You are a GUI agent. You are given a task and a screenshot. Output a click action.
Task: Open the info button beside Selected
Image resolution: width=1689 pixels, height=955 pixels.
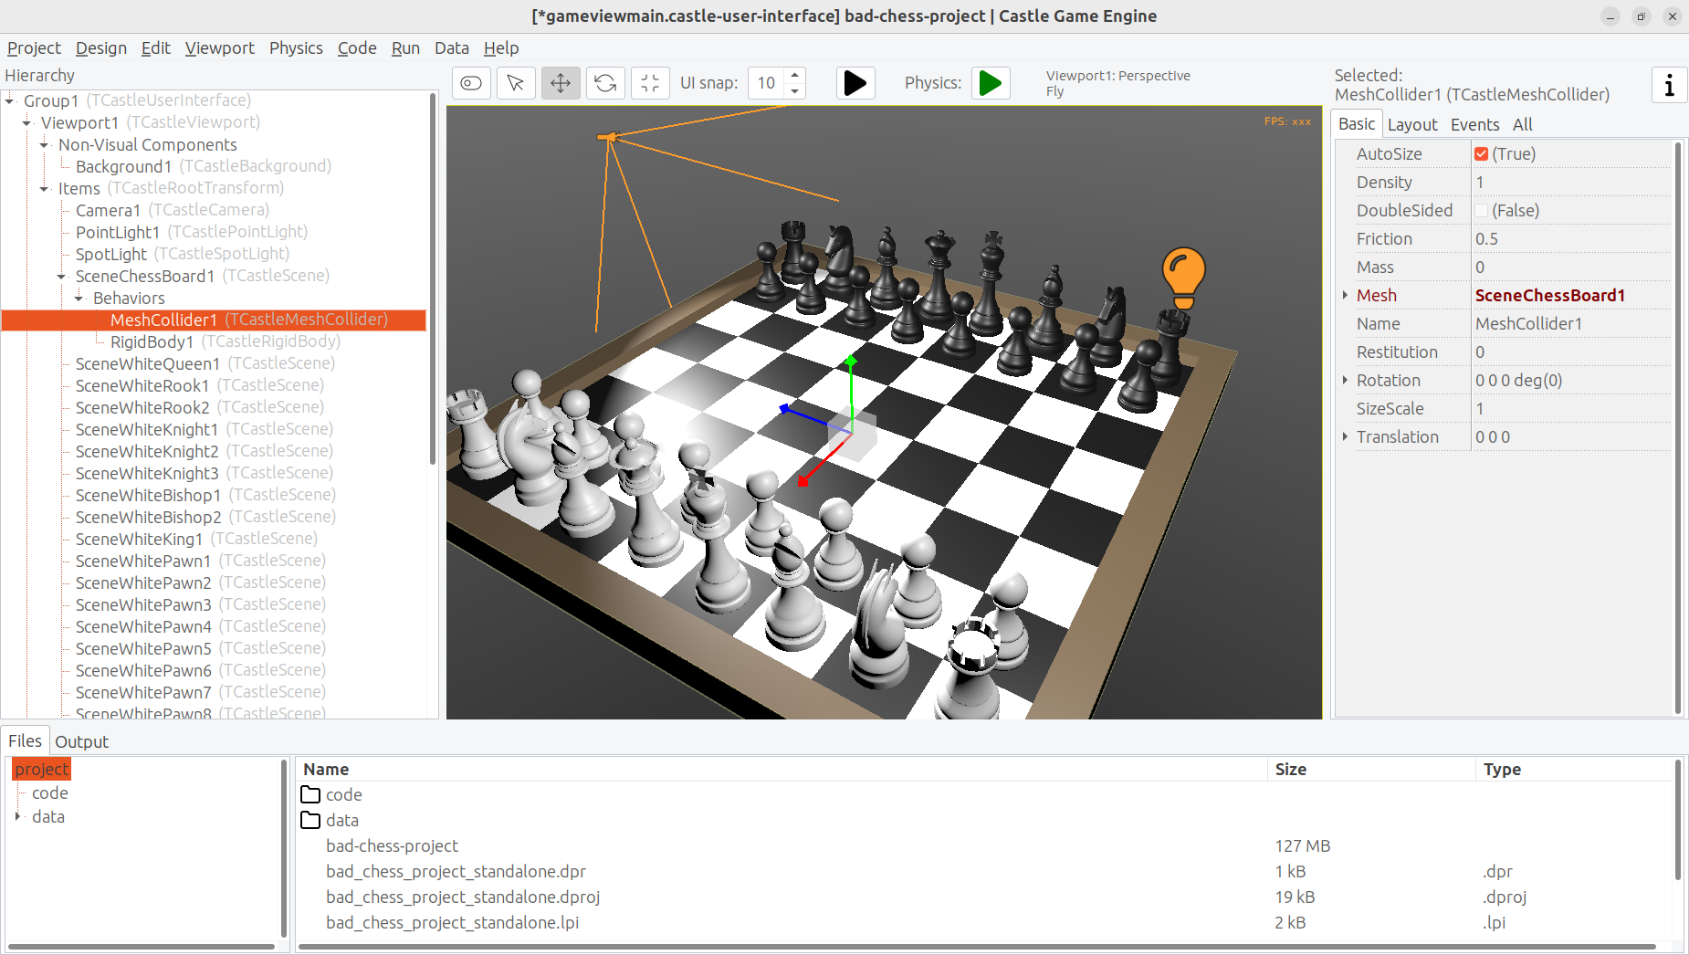(1669, 85)
